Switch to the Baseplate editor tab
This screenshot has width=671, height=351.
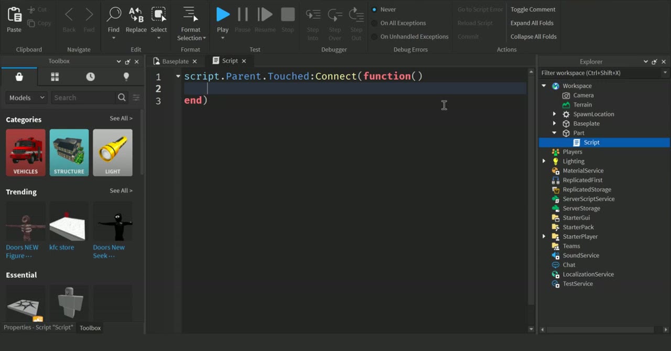176,61
